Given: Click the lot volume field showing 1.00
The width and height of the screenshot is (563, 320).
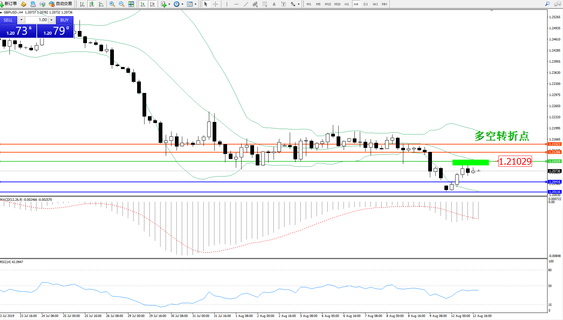Looking at the screenshot, I should tap(37, 20).
